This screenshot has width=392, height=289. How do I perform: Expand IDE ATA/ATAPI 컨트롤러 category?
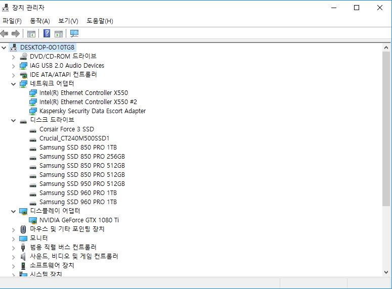pos(14,75)
